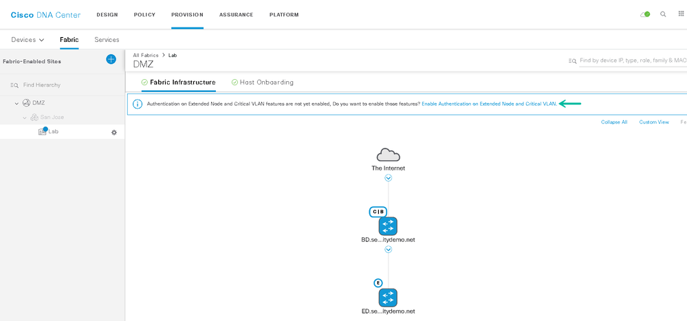
Task: Click the DMZ fabric title
Action: coord(143,65)
